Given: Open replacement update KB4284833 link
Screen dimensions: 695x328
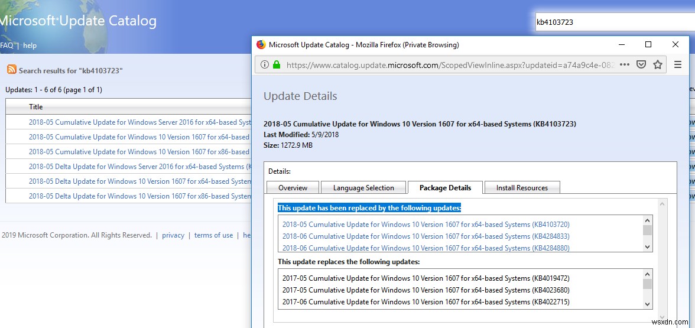Looking at the screenshot, I should [x=426, y=236].
